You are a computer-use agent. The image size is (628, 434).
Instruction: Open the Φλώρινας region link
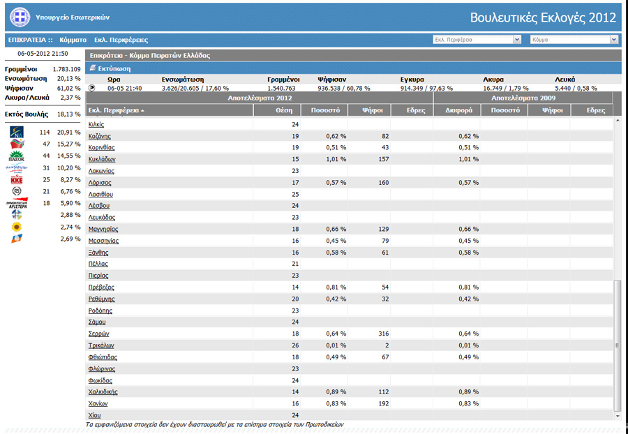point(102,368)
